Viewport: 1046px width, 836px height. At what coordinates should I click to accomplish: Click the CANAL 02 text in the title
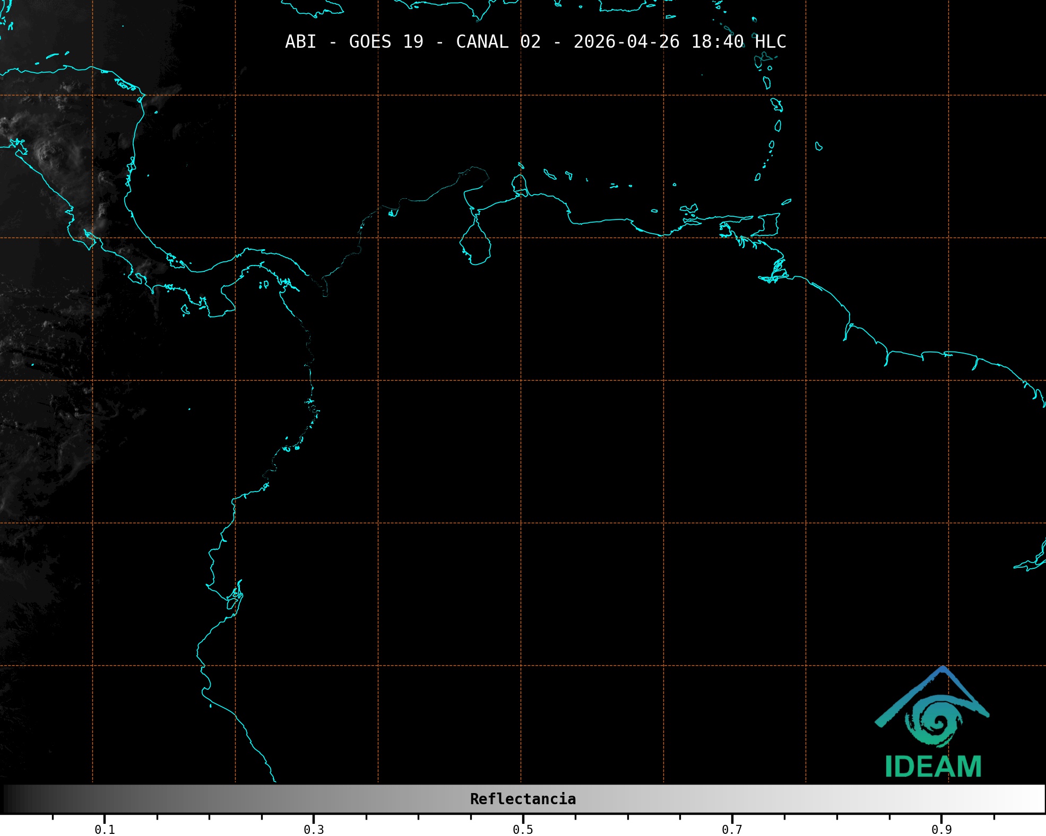coord(498,42)
